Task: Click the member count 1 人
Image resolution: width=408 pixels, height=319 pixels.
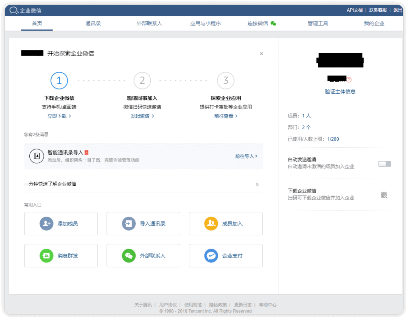Action: (306, 116)
